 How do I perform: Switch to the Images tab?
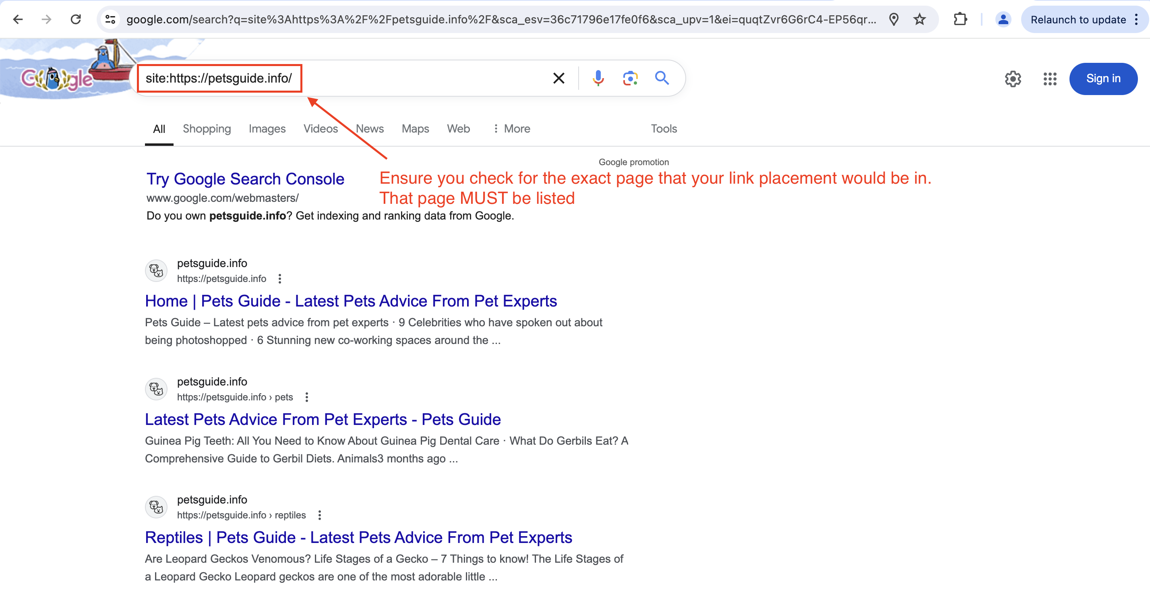267,128
